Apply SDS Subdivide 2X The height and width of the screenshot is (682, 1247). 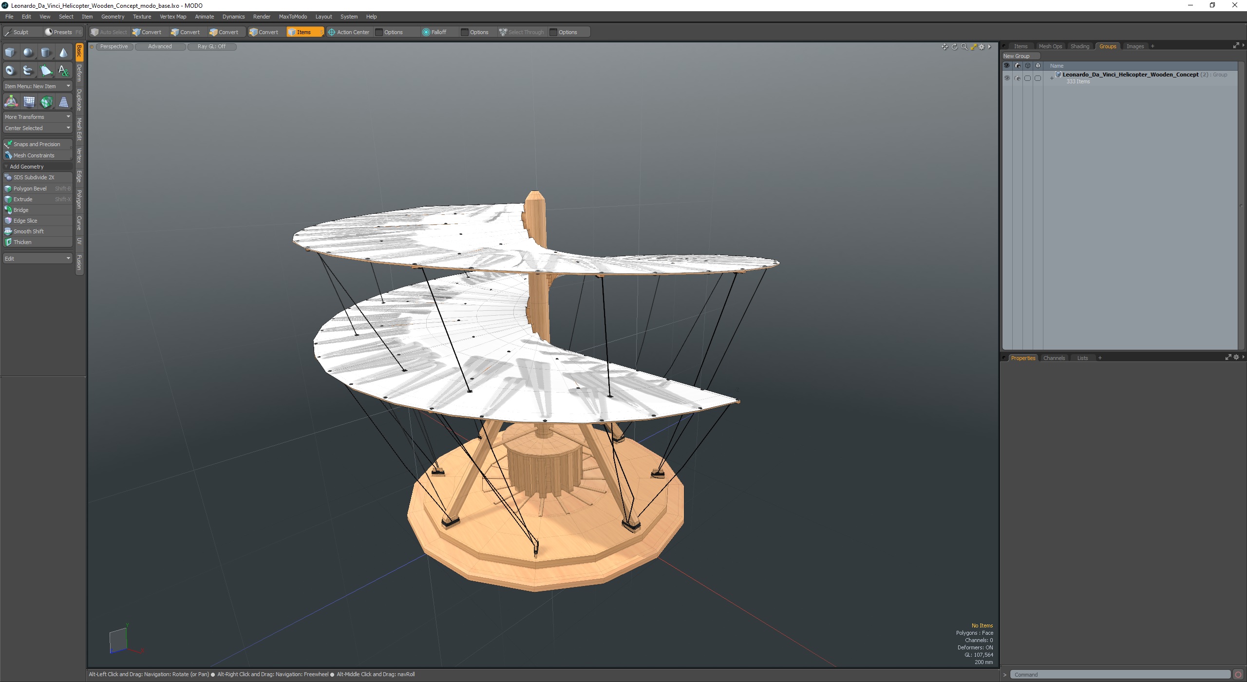point(38,177)
